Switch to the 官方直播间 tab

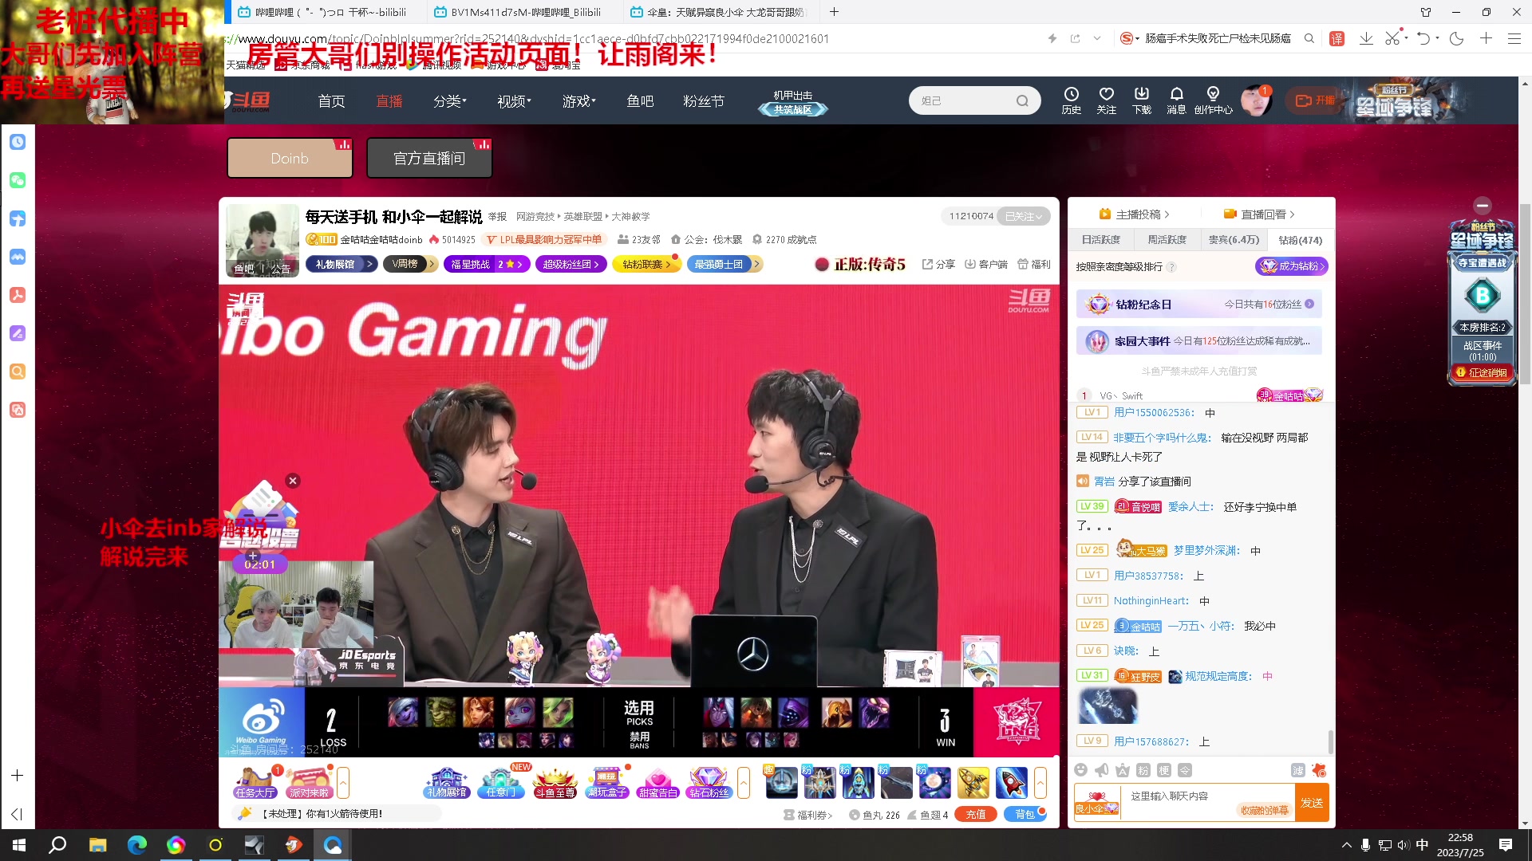tap(429, 158)
